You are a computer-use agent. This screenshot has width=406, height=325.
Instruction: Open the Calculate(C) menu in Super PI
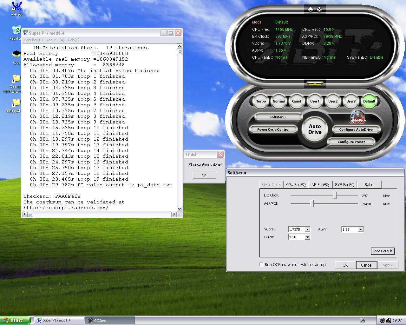(x=33, y=40)
